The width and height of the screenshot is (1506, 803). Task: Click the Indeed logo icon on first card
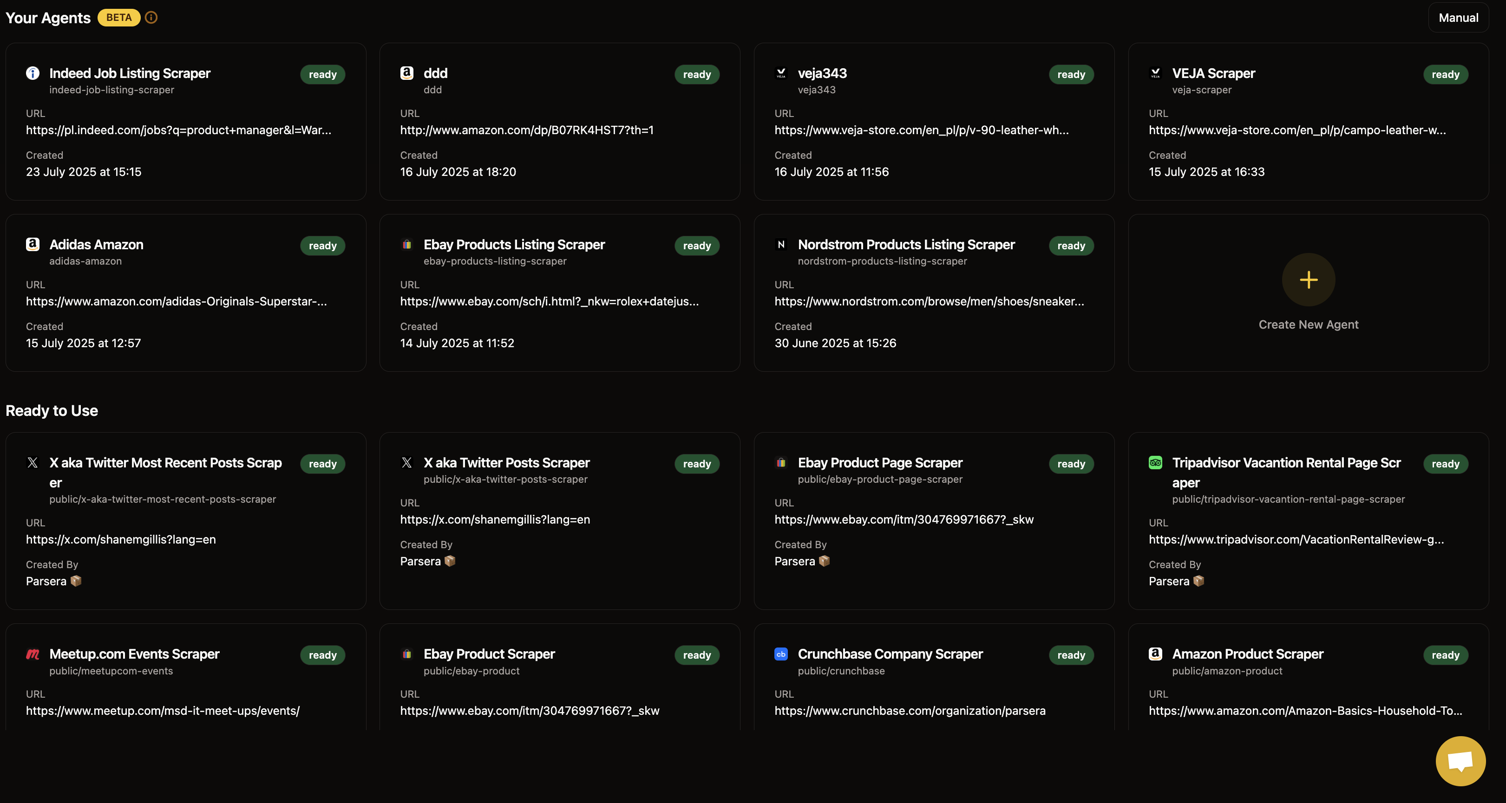(33, 73)
